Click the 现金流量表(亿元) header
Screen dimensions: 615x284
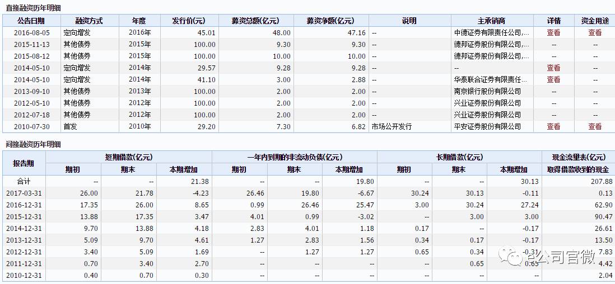point(578,157)
